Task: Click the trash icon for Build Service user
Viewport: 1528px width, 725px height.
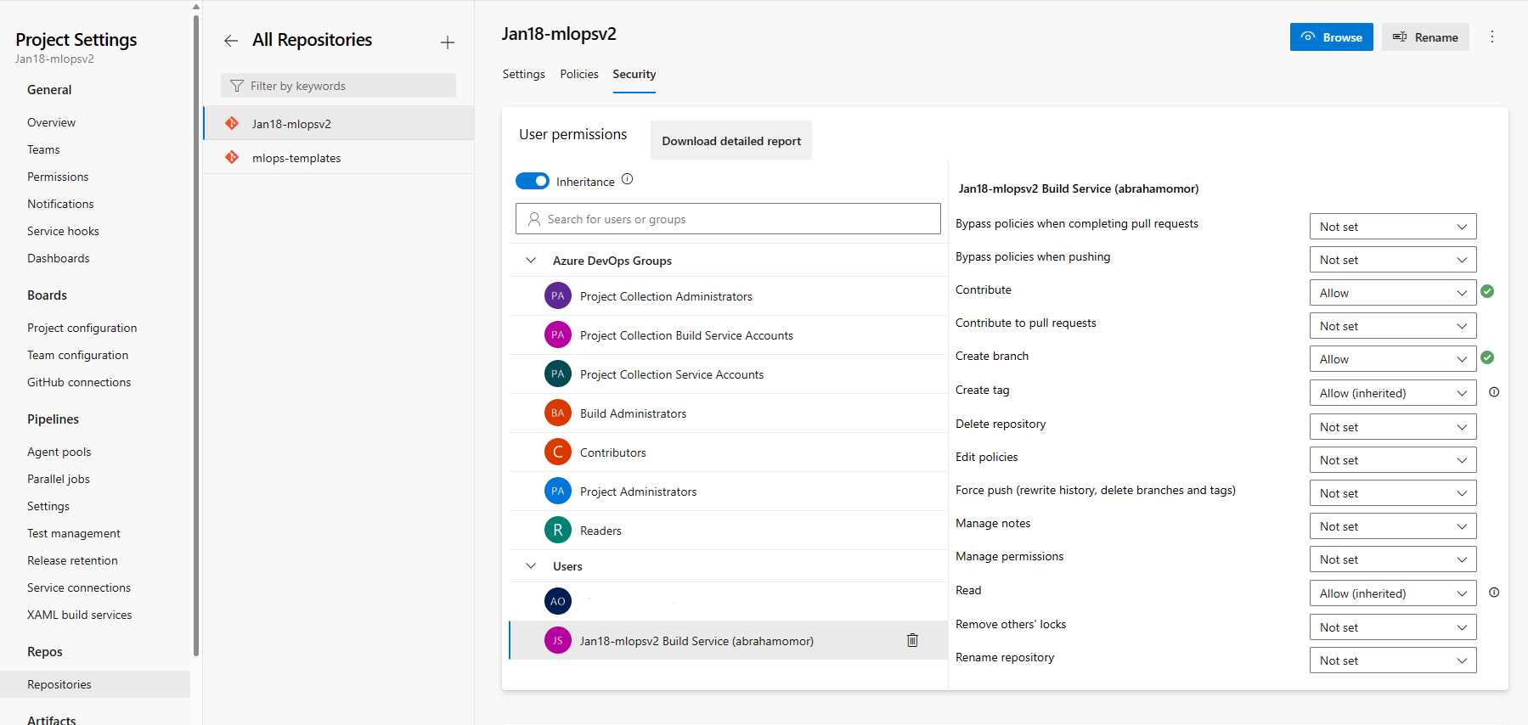Action: coord(912,640)
